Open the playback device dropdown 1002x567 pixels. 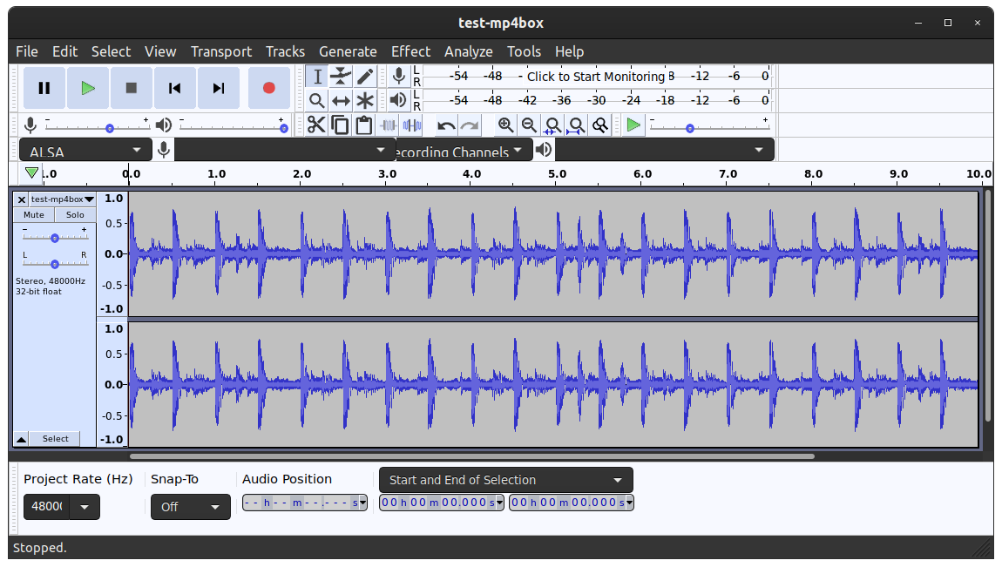[665, 150]
